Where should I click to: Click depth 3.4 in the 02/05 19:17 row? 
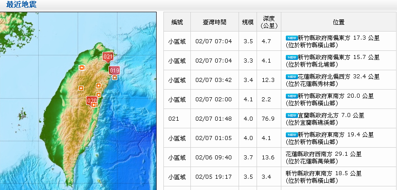pos(266,177)
